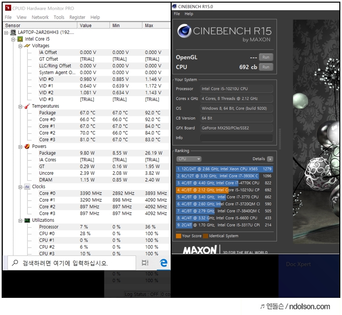Select ranking row Intel Core i7-3770 CPU
This screenshot has height=315, width=342.
click(224, 197)
